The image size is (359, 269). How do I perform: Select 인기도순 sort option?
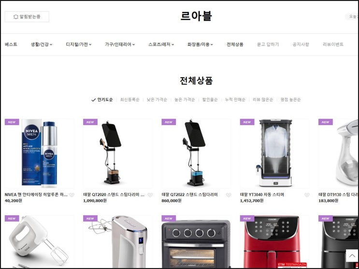[x=102, y=99]
